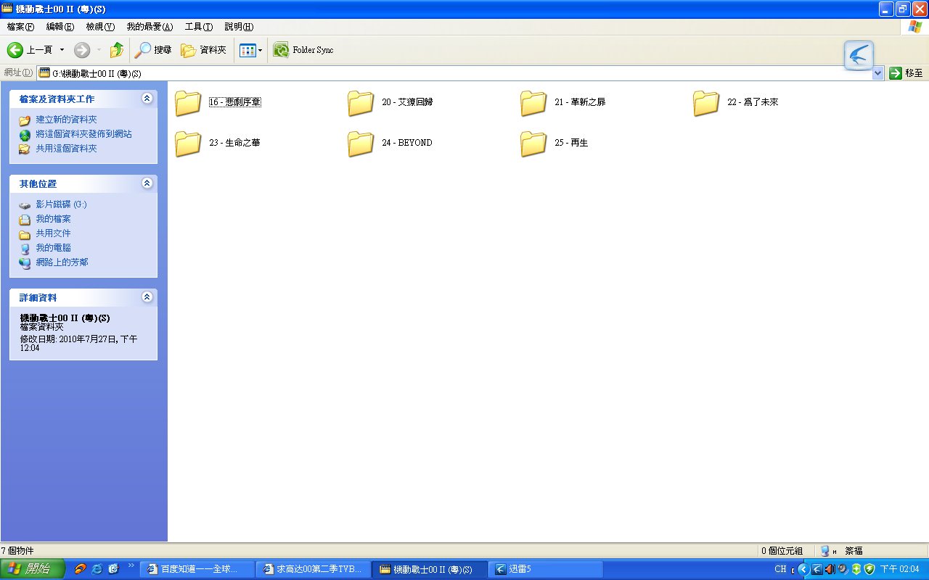
Task: Toggle the 資料夾 folders pane
Action: 204,50
